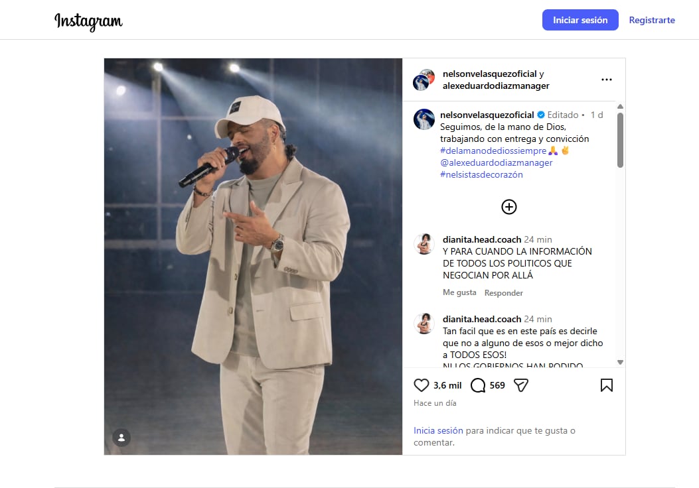This screenshot has height=488, width=699.
Task: Save the post using the bookmark icon
Action: [606, 384]
